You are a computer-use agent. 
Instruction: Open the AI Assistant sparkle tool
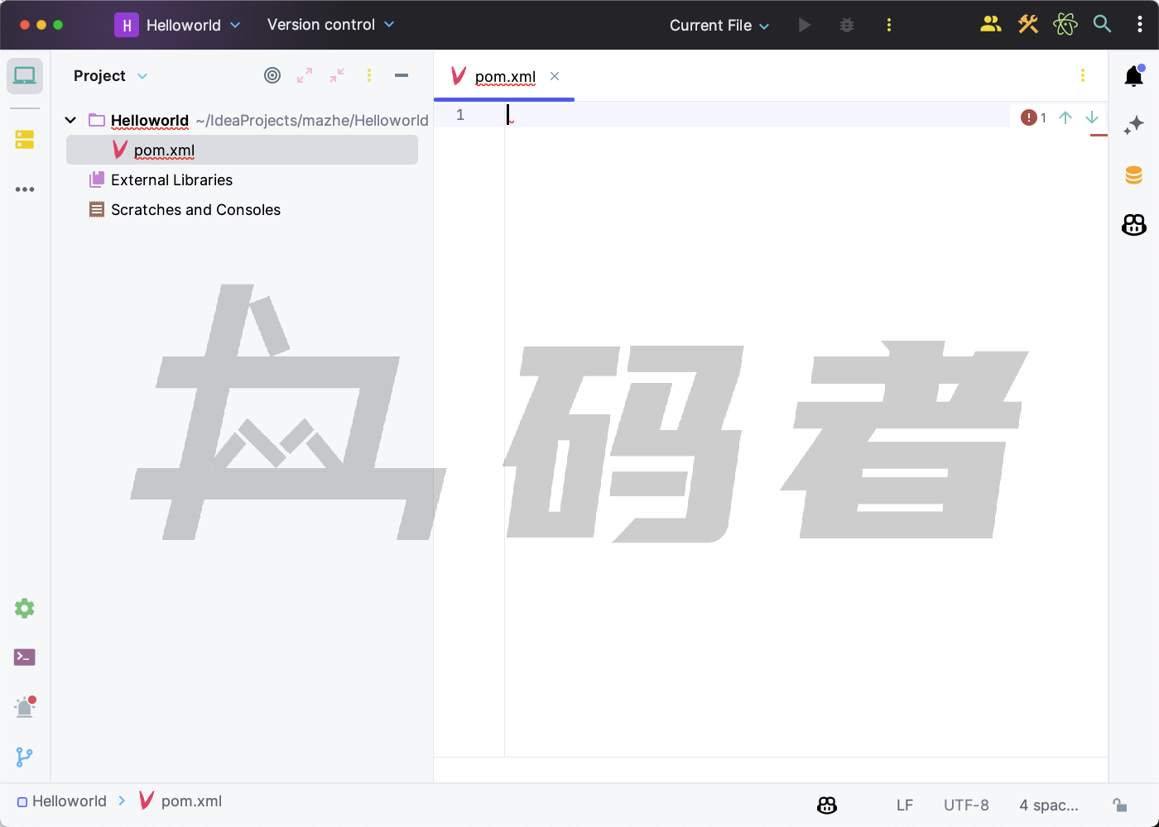coord(1133,125)
